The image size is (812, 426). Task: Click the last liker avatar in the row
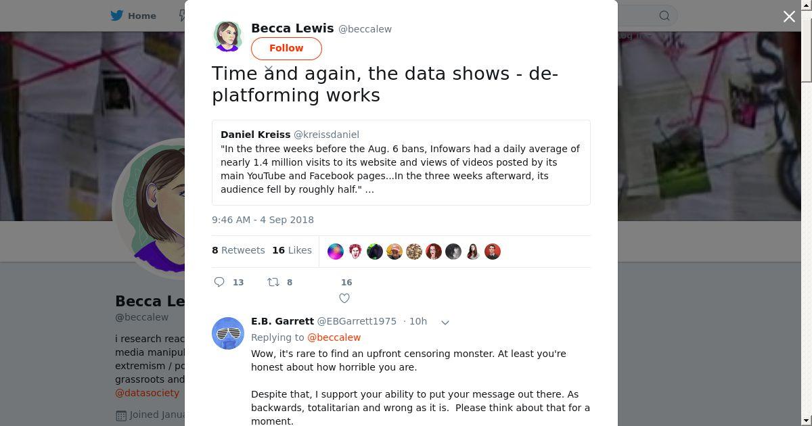tap(493, 252)
